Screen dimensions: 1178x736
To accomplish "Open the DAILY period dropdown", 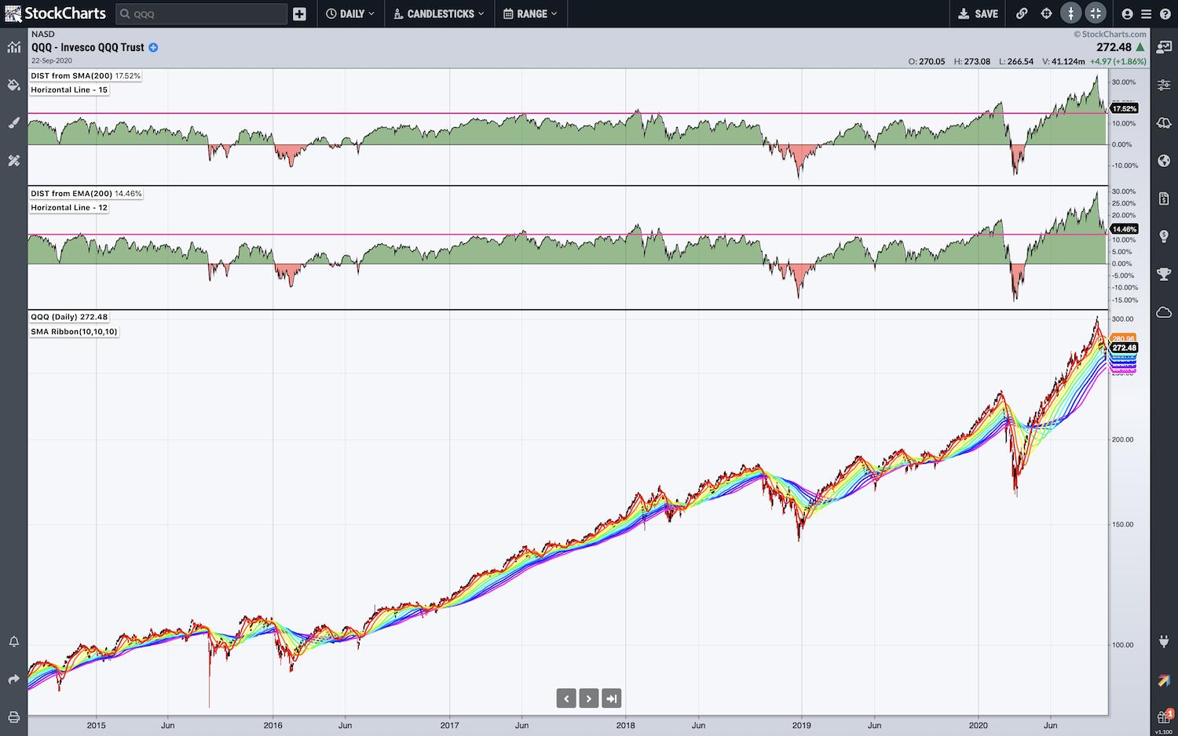I will pos(350,13).
